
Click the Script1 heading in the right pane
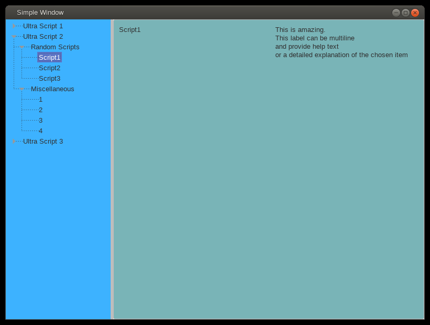coord(130,29)
